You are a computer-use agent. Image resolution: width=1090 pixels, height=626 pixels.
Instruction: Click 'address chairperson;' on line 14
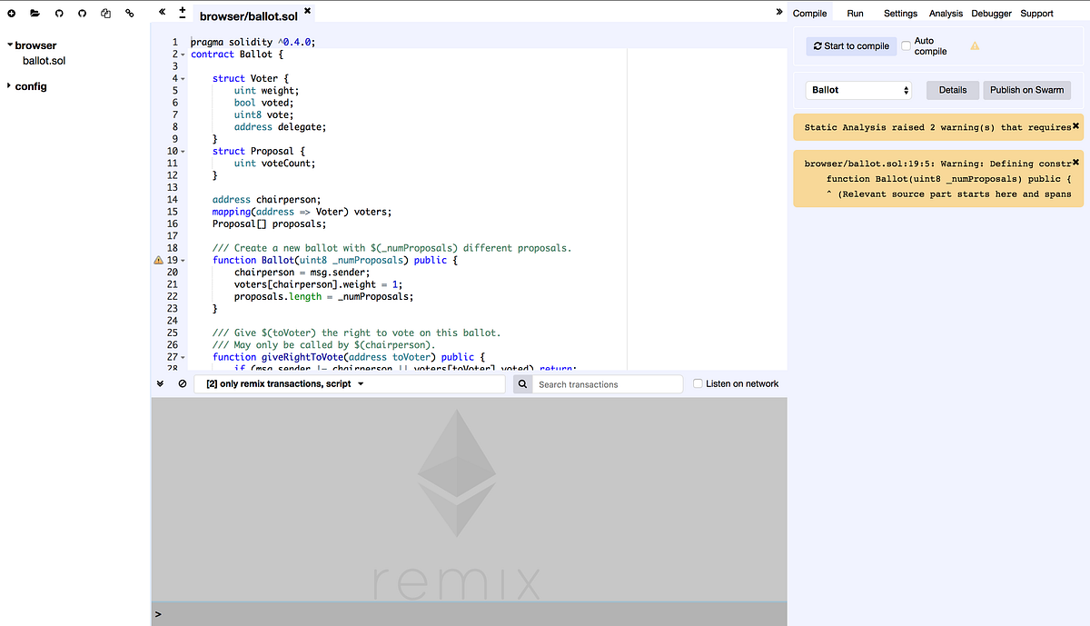click(x=267, y=200)
